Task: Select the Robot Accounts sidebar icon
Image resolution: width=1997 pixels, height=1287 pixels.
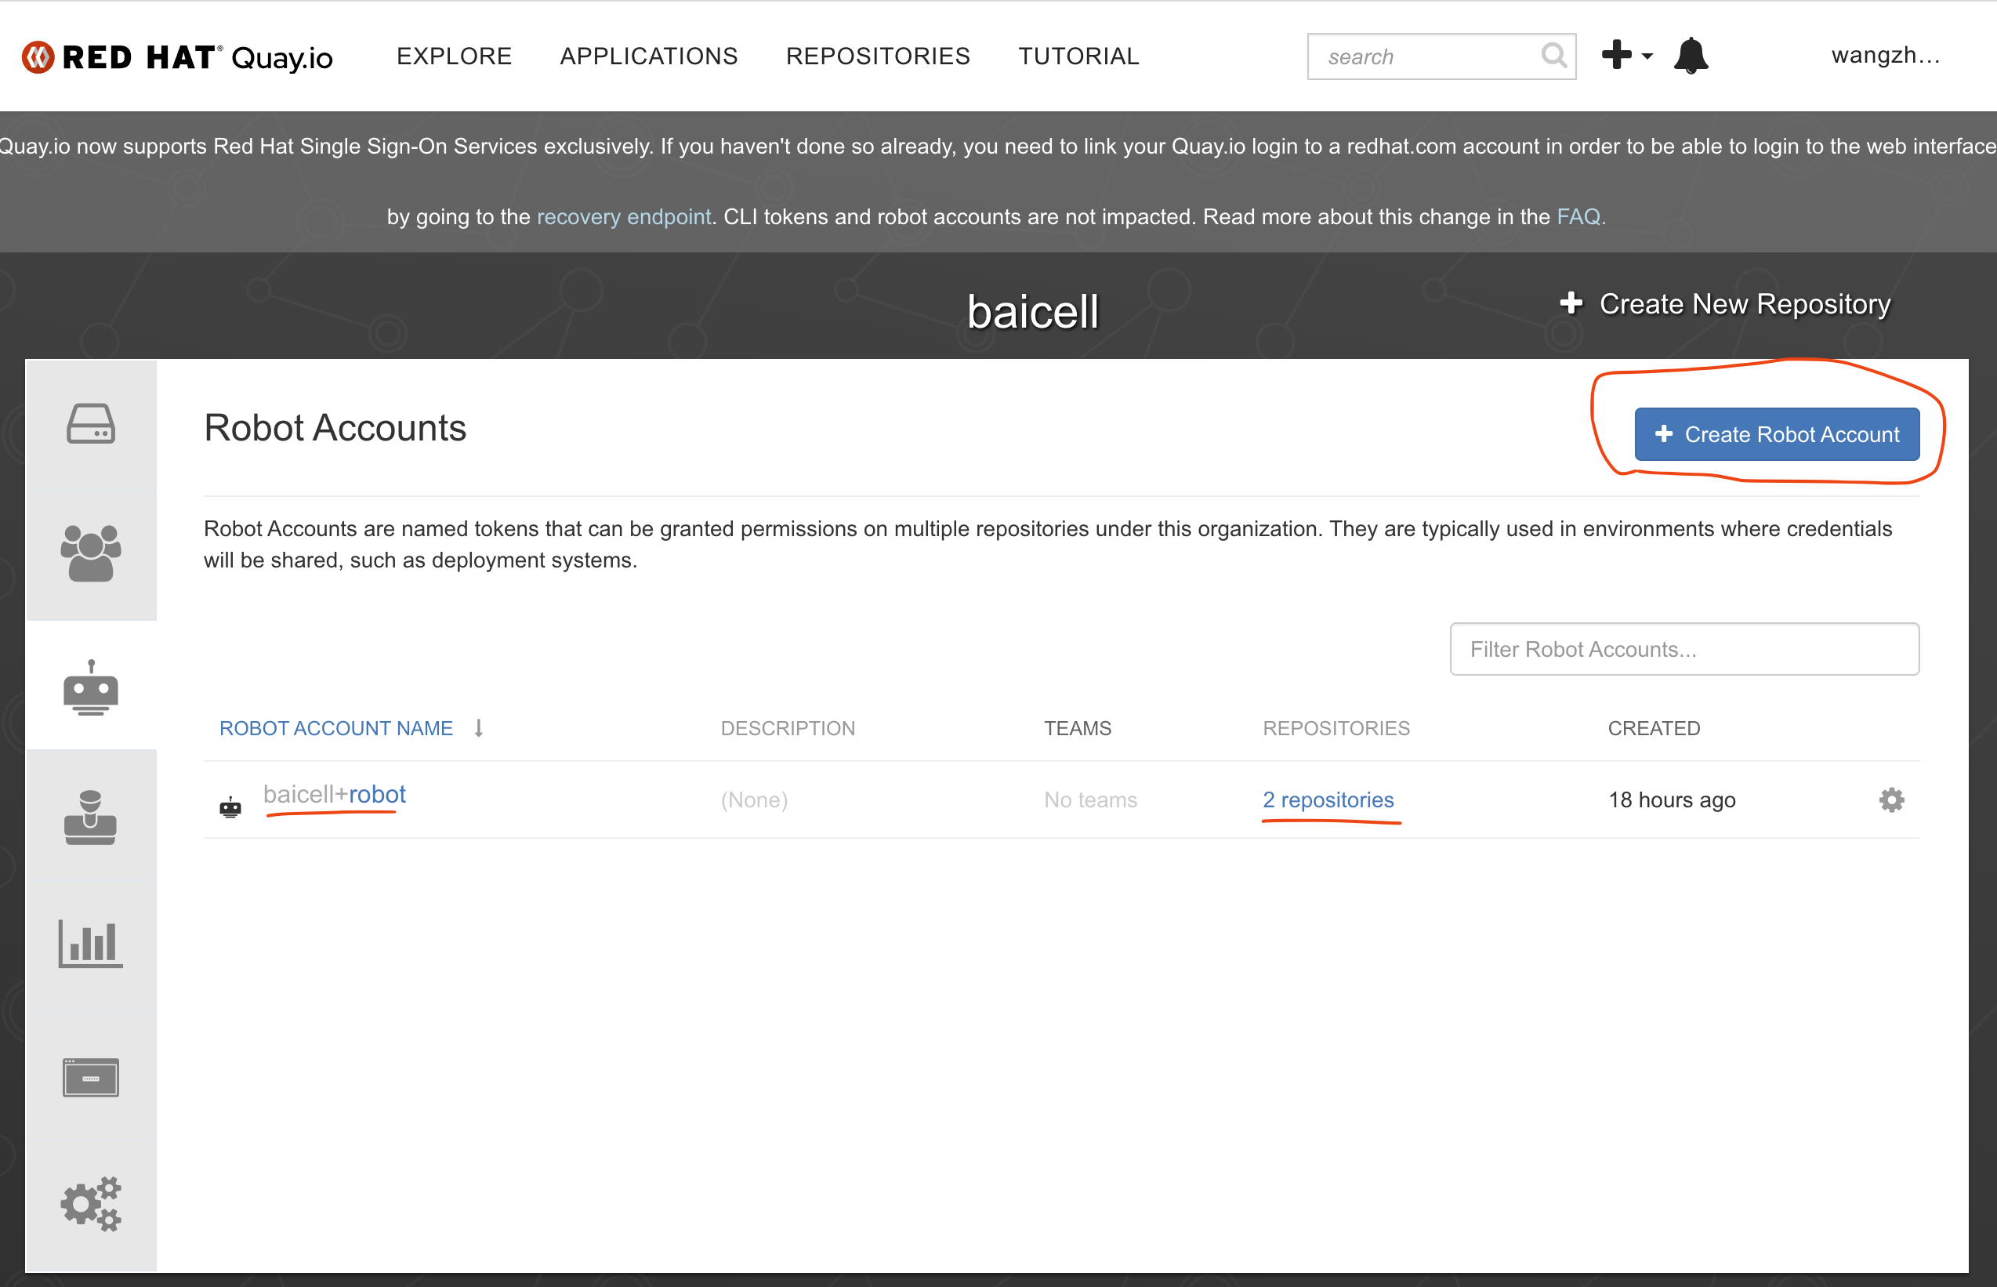Action: tap(90, 687)
